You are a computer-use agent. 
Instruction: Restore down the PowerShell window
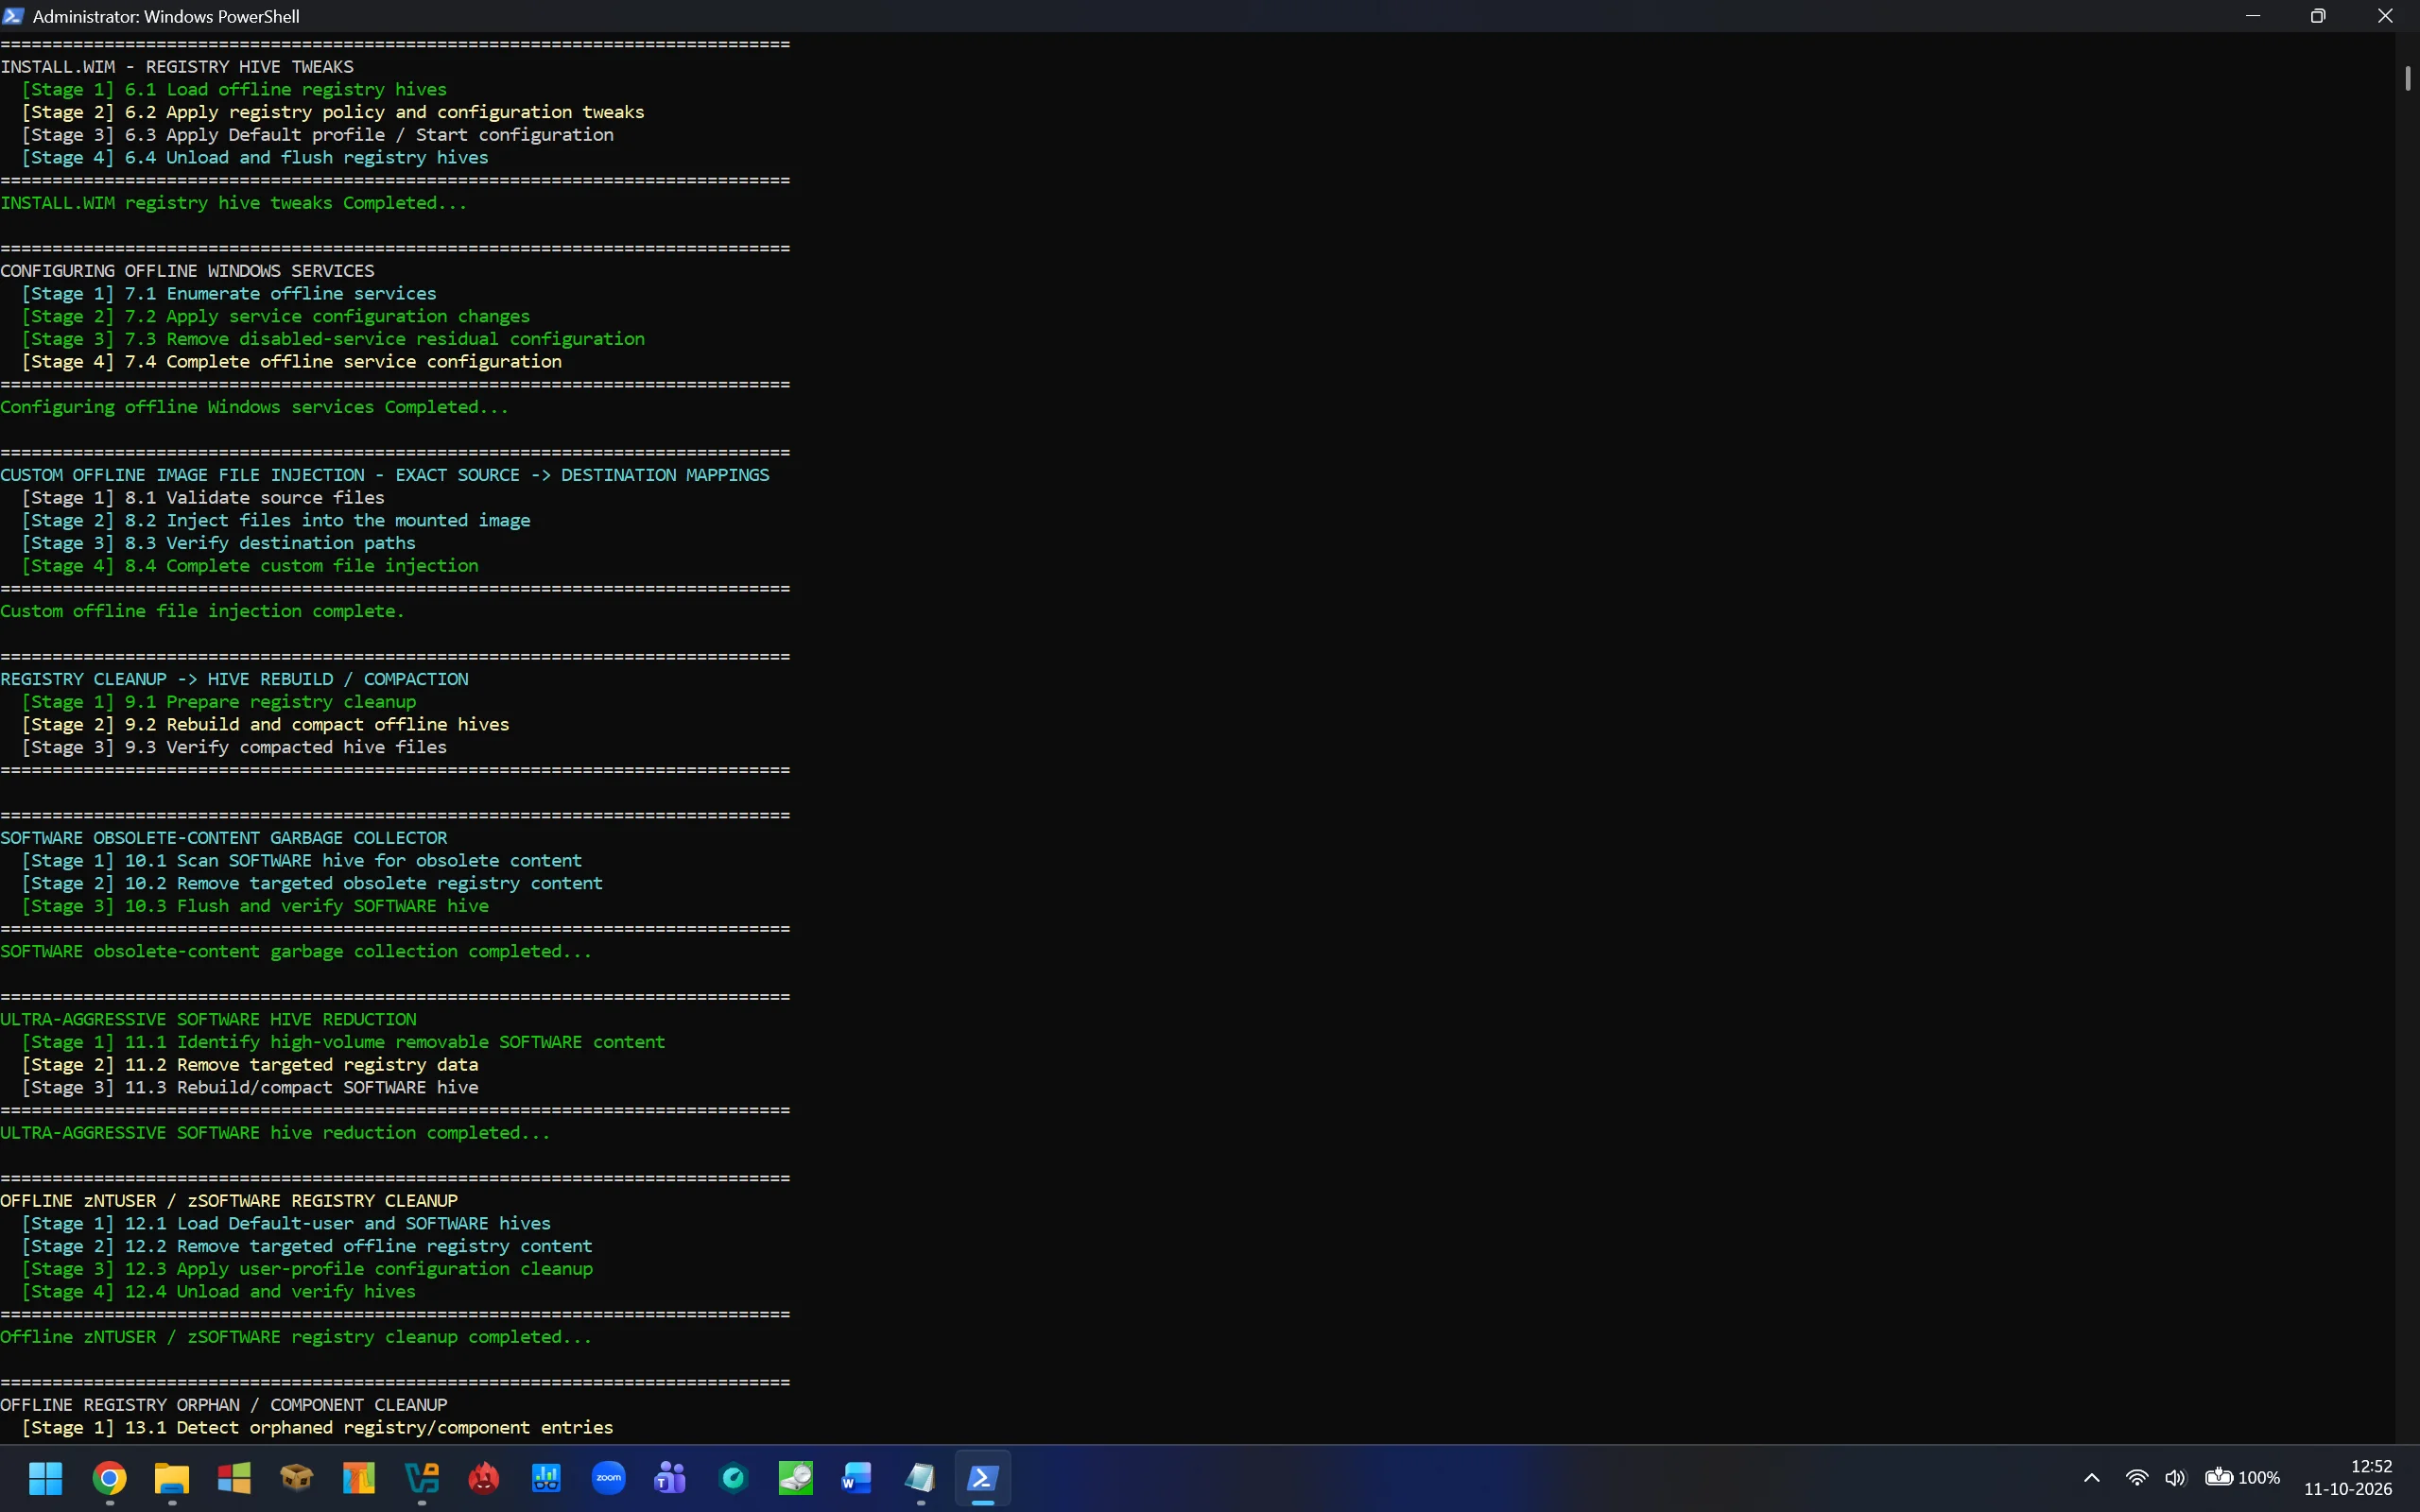[x=2318, y=16]
